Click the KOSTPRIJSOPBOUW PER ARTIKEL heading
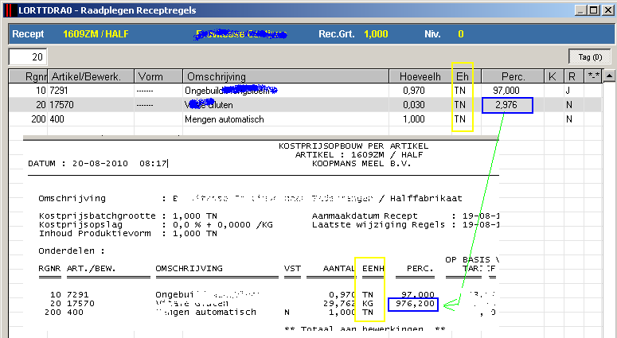Image resolution: width=617 pixels, height=338 pixels. (353, 146)
